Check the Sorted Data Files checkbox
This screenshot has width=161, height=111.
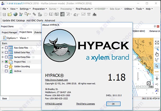pos(6,57)
